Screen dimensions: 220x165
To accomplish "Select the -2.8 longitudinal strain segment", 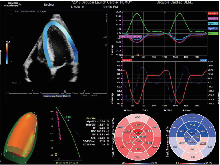I will pyautogui.click(x=137, y=117).
